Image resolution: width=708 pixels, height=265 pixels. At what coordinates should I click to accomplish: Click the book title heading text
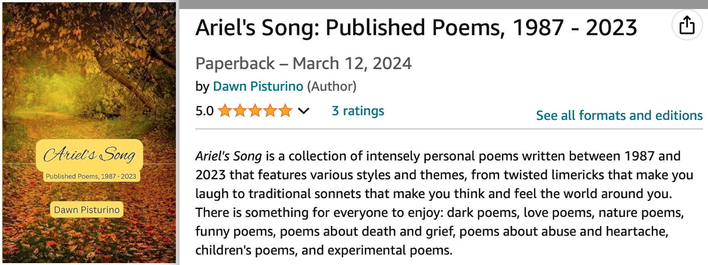[x=416, y=28]
